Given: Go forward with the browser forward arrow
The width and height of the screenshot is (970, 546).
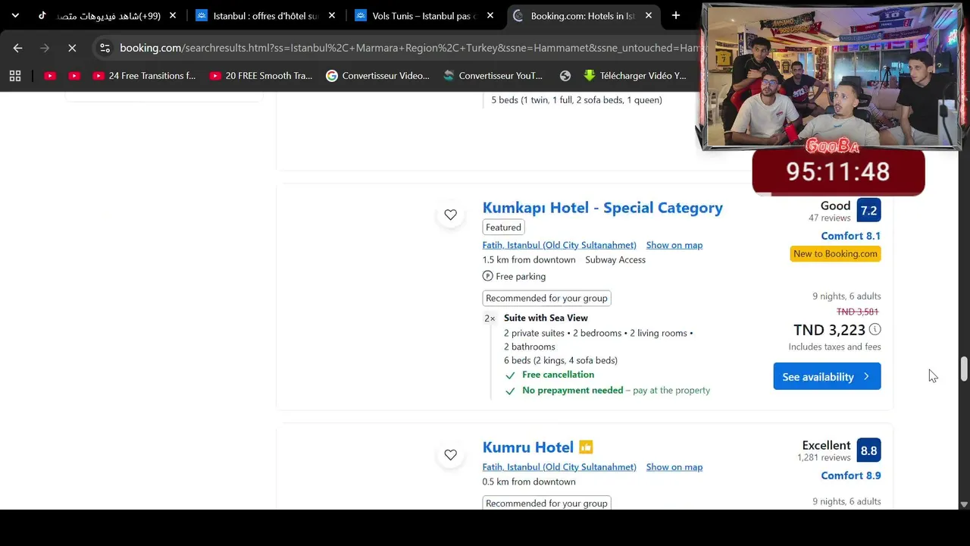Looking at the screenshot, I should pyautogui.click(x=45, y=48).
